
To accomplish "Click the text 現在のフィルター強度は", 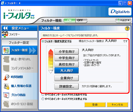I will pos(91,41).
